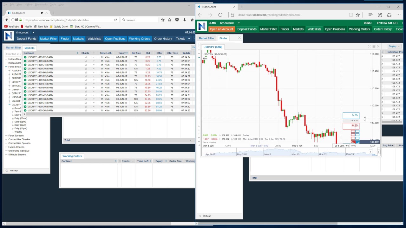
Task: Open the Firefox Bookmarks menu
Action: [41, 4]
